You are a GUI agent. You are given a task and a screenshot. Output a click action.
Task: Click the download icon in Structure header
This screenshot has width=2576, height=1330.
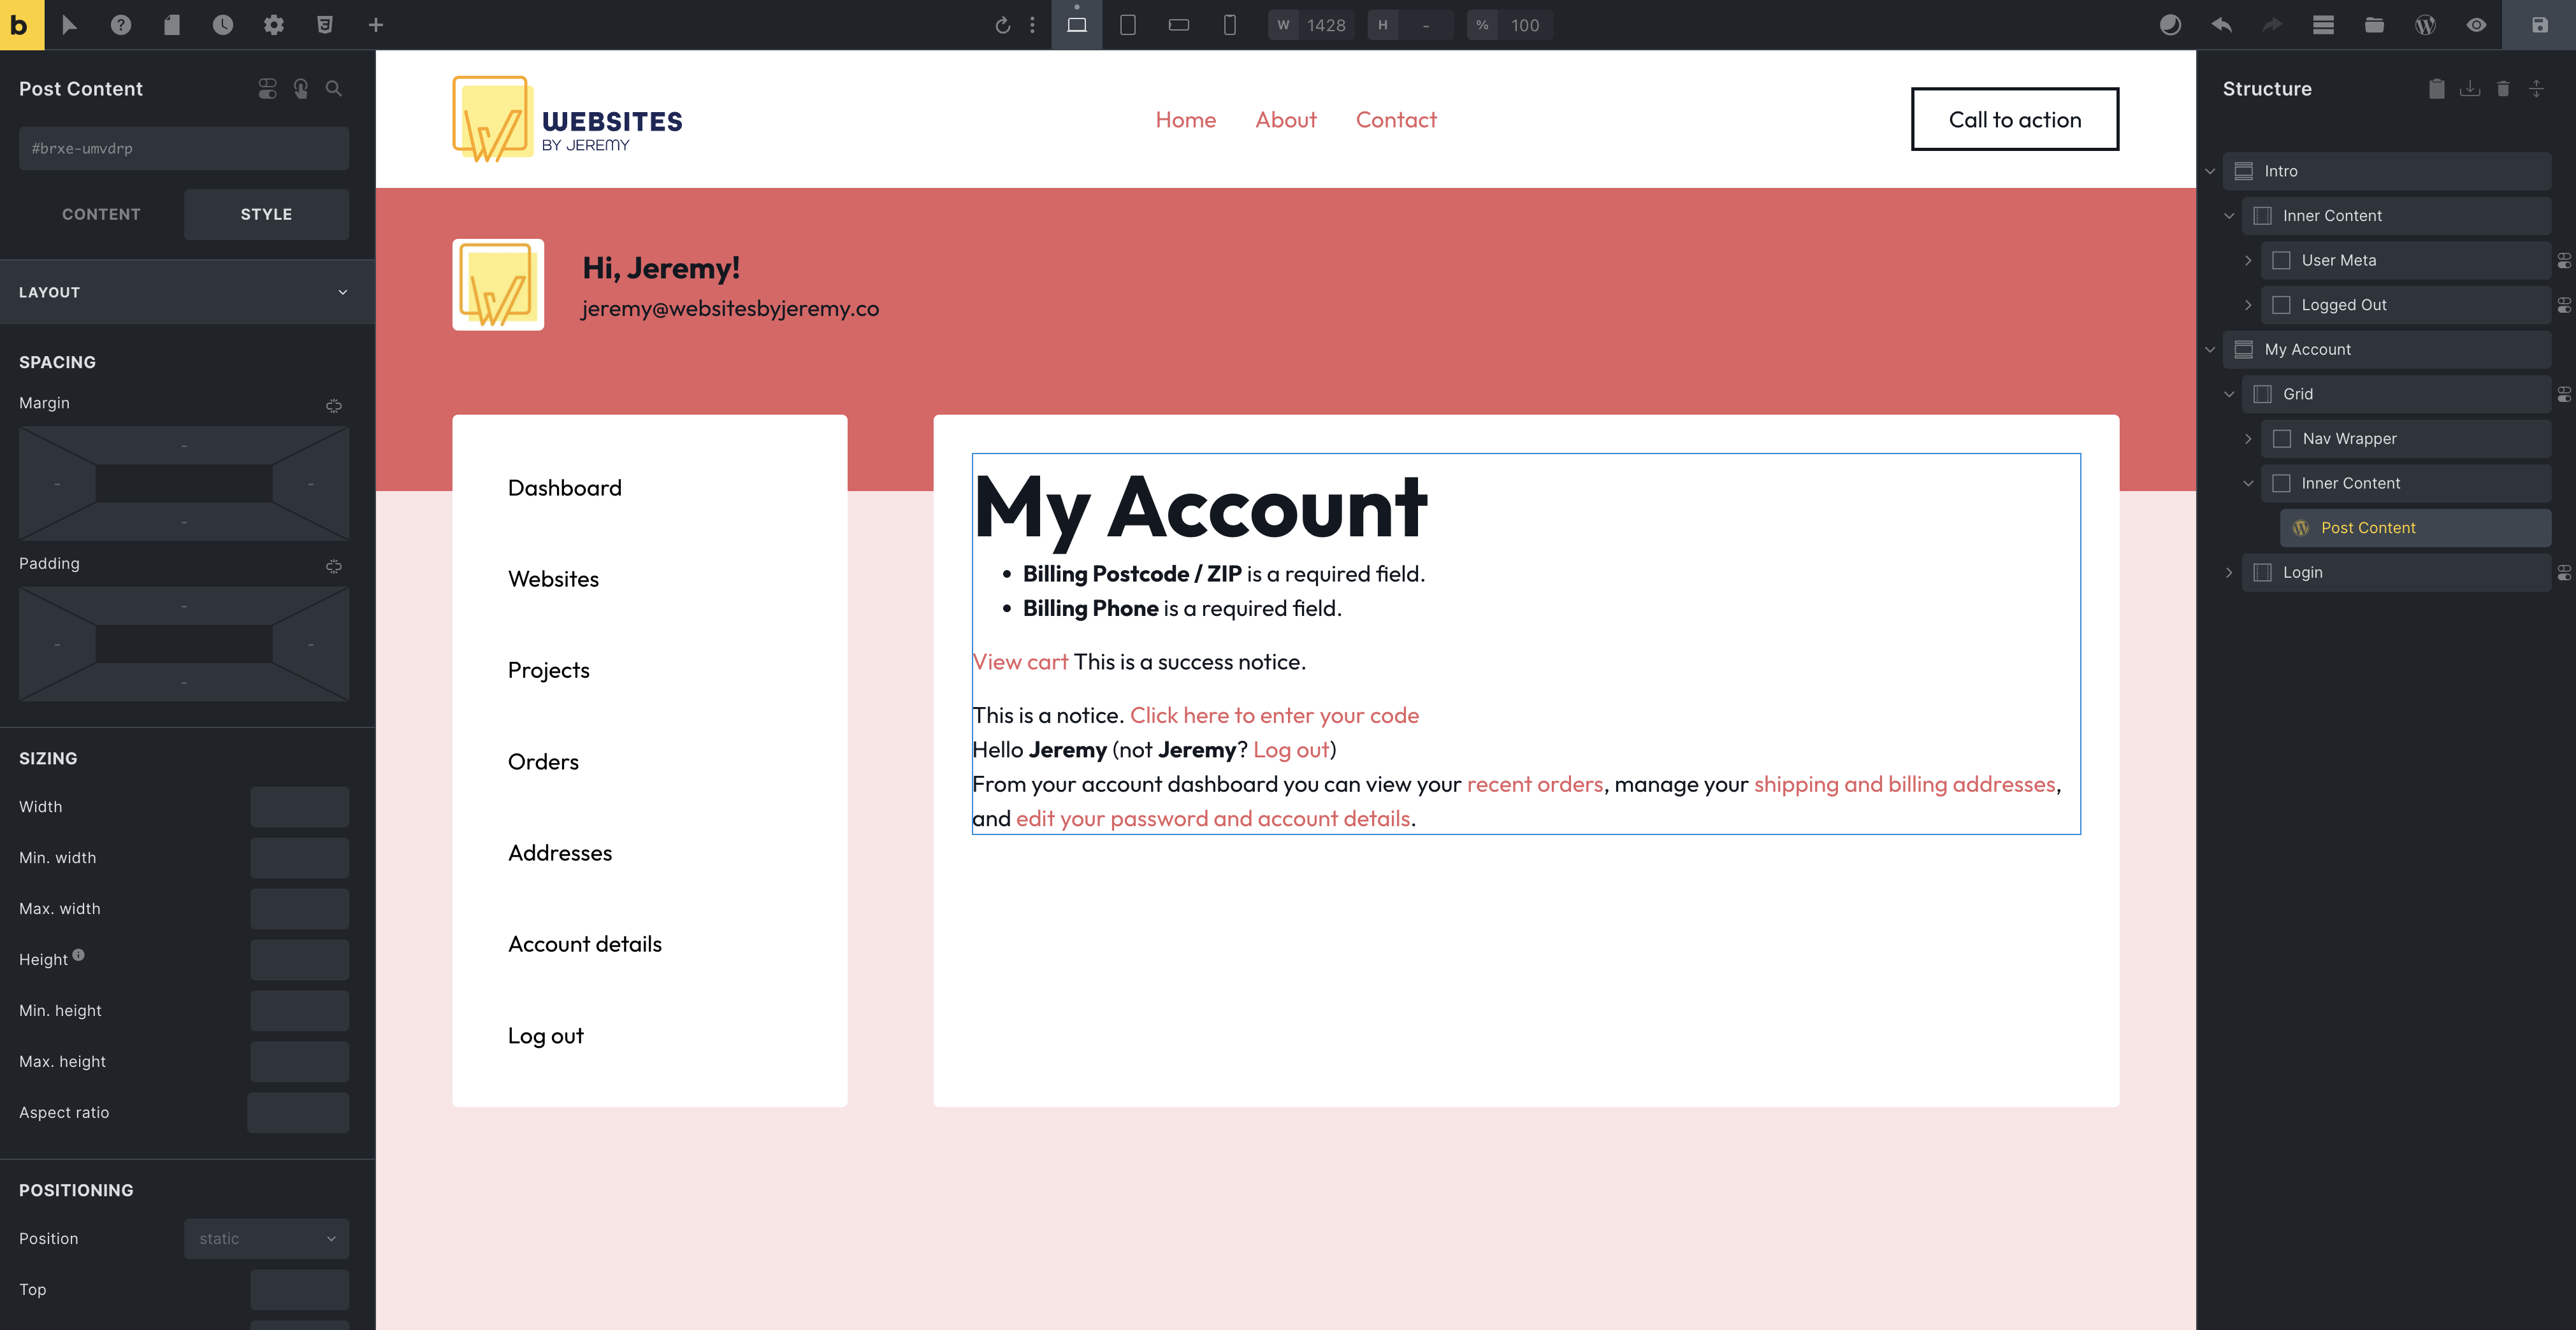coord(2470,89)
